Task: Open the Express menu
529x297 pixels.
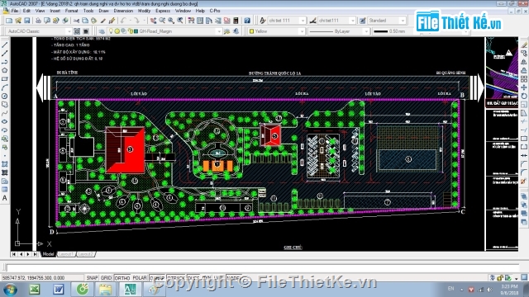Action: [x=163, y=11]
